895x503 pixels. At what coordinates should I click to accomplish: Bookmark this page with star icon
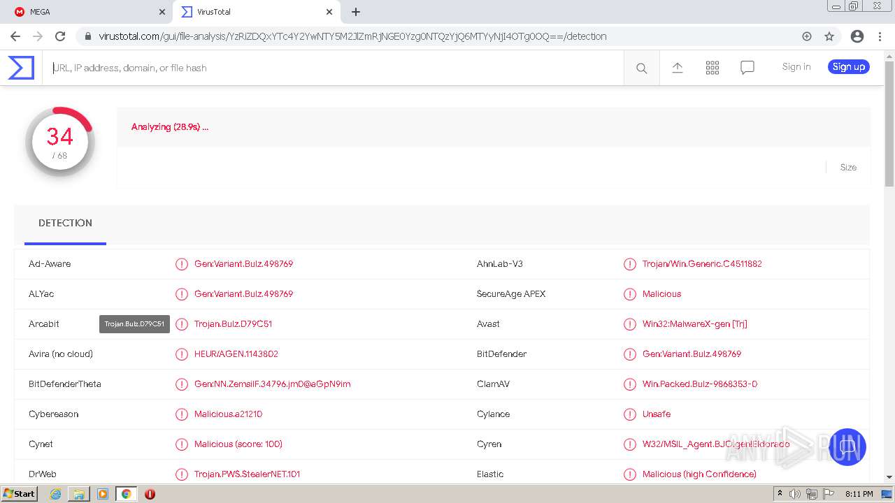(x=829, y=36)
